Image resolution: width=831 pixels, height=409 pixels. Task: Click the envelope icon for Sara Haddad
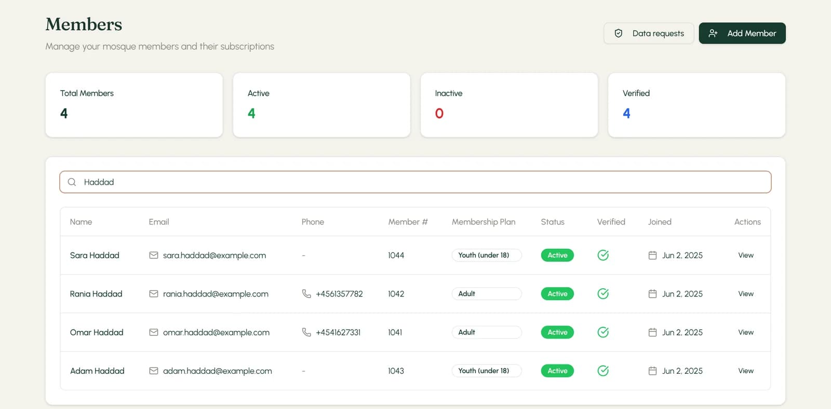[154, 255]
